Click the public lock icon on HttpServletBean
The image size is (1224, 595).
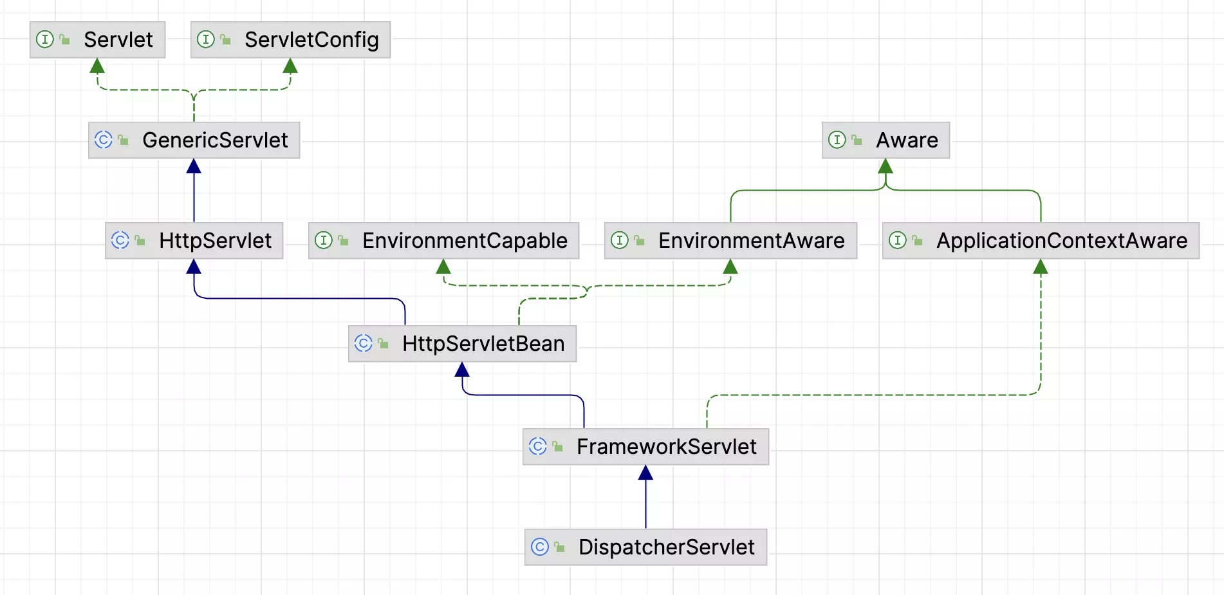(383, 343)
